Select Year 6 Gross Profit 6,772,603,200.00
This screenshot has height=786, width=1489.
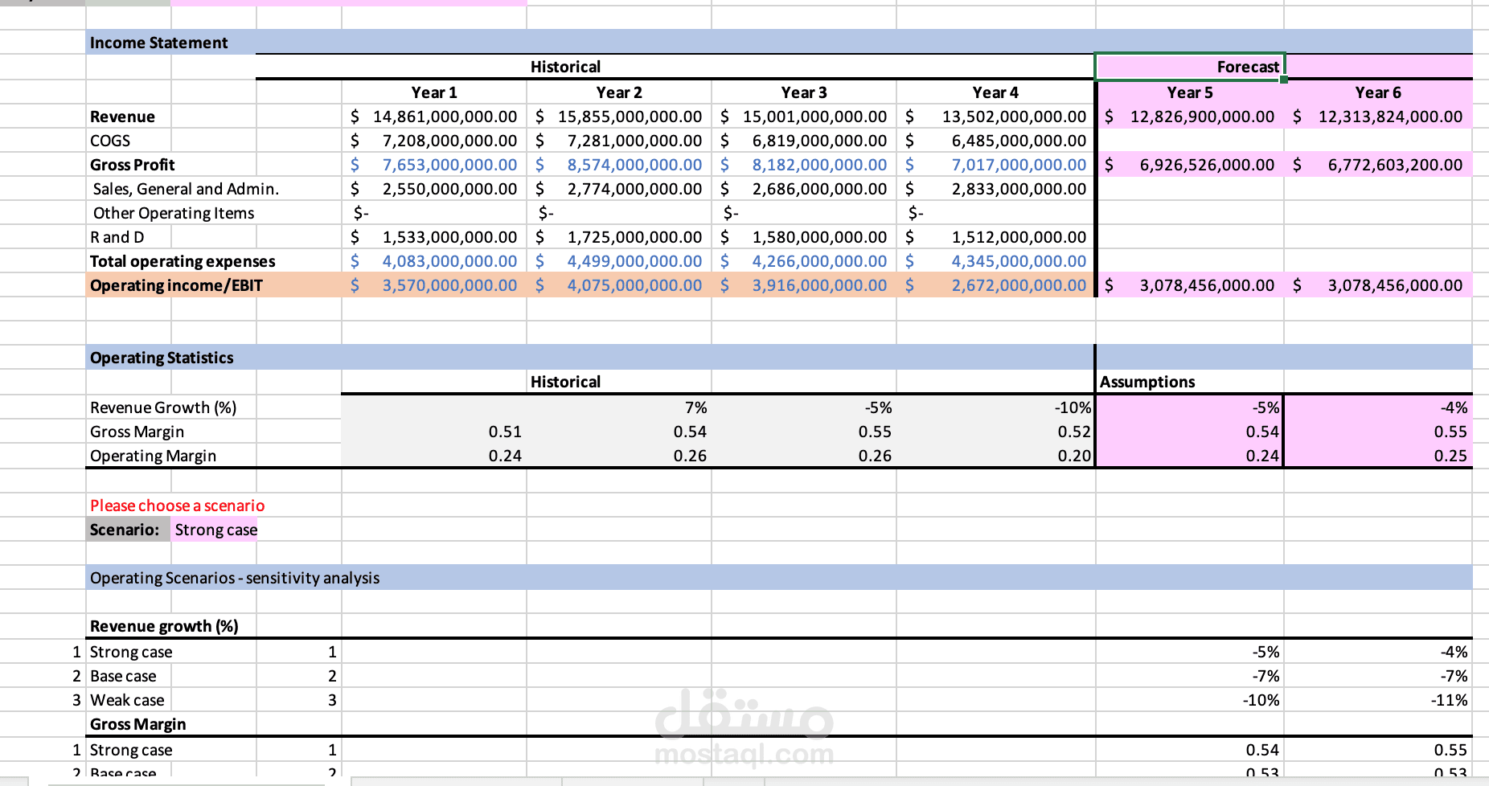(1378, 165)
